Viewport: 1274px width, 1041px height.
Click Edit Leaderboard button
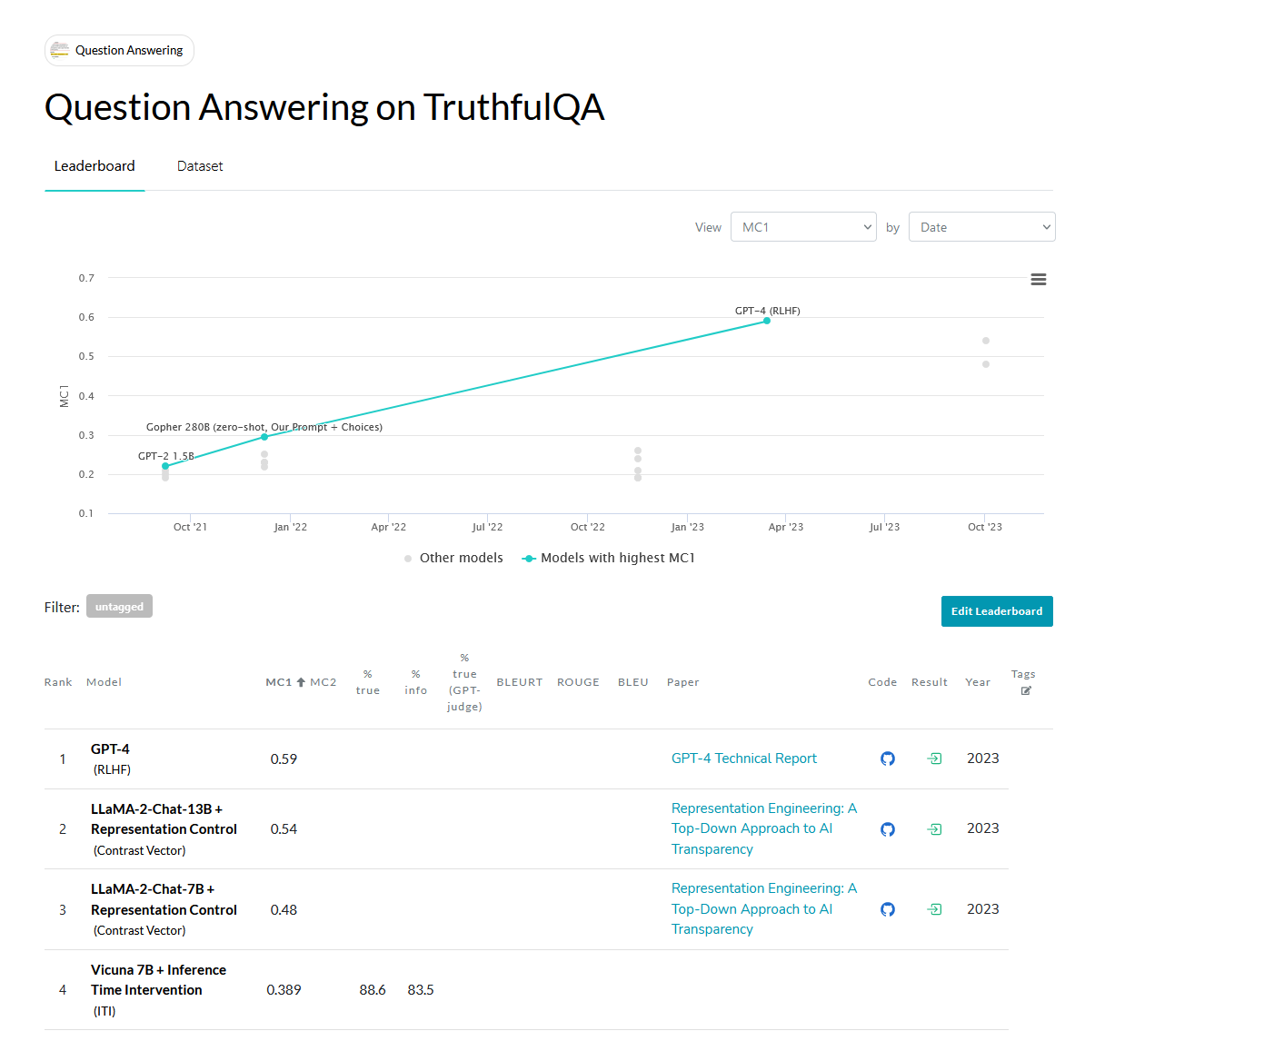[997, 611]
